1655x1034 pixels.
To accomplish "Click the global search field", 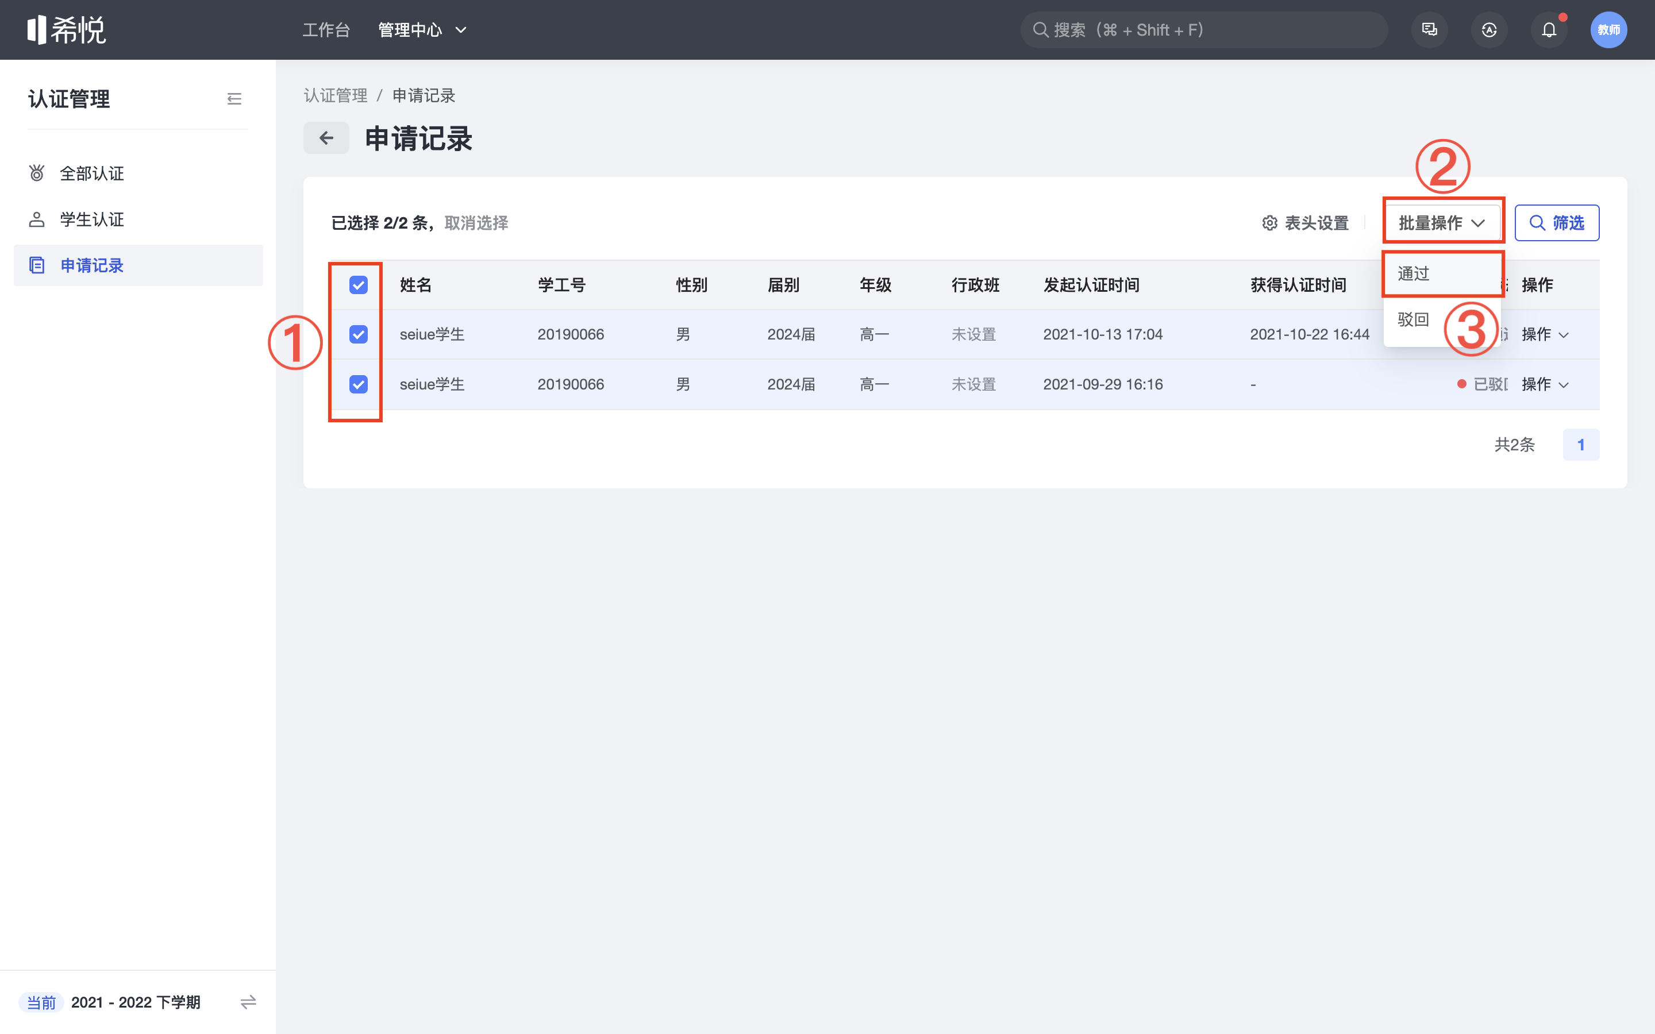I will (x=1204, y=29).
